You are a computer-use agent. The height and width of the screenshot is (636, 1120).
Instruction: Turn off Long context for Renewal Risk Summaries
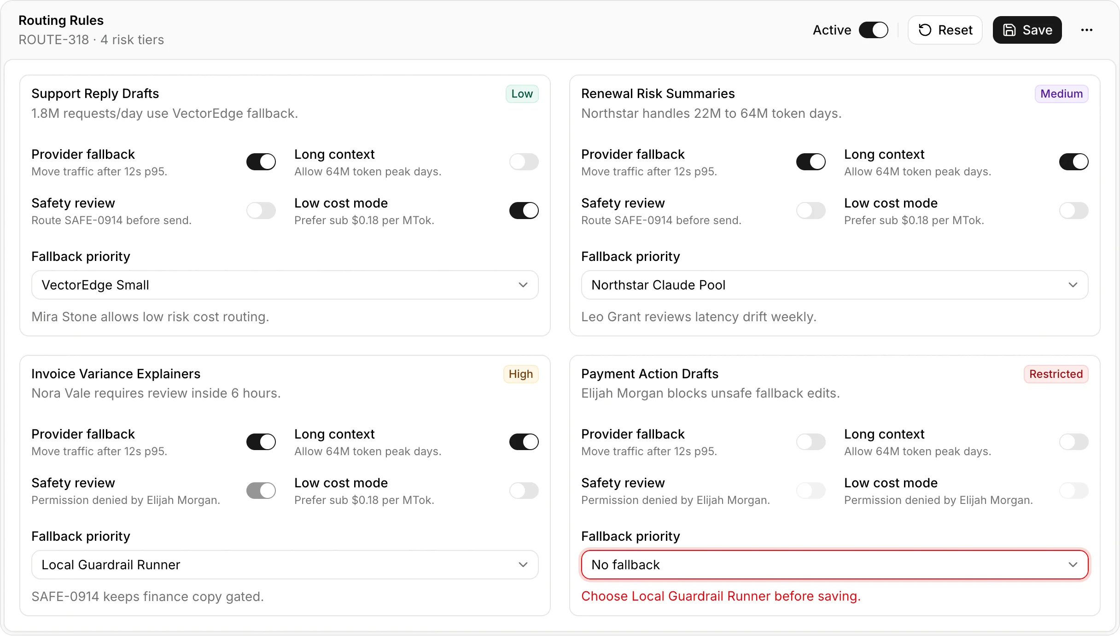[1074, 162]
